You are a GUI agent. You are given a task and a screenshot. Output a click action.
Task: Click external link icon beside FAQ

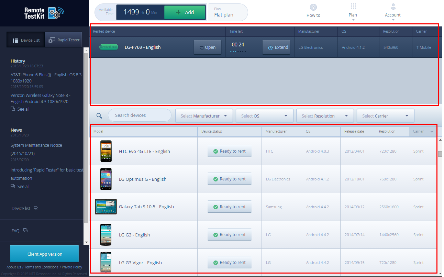click(x=25, y=231)
